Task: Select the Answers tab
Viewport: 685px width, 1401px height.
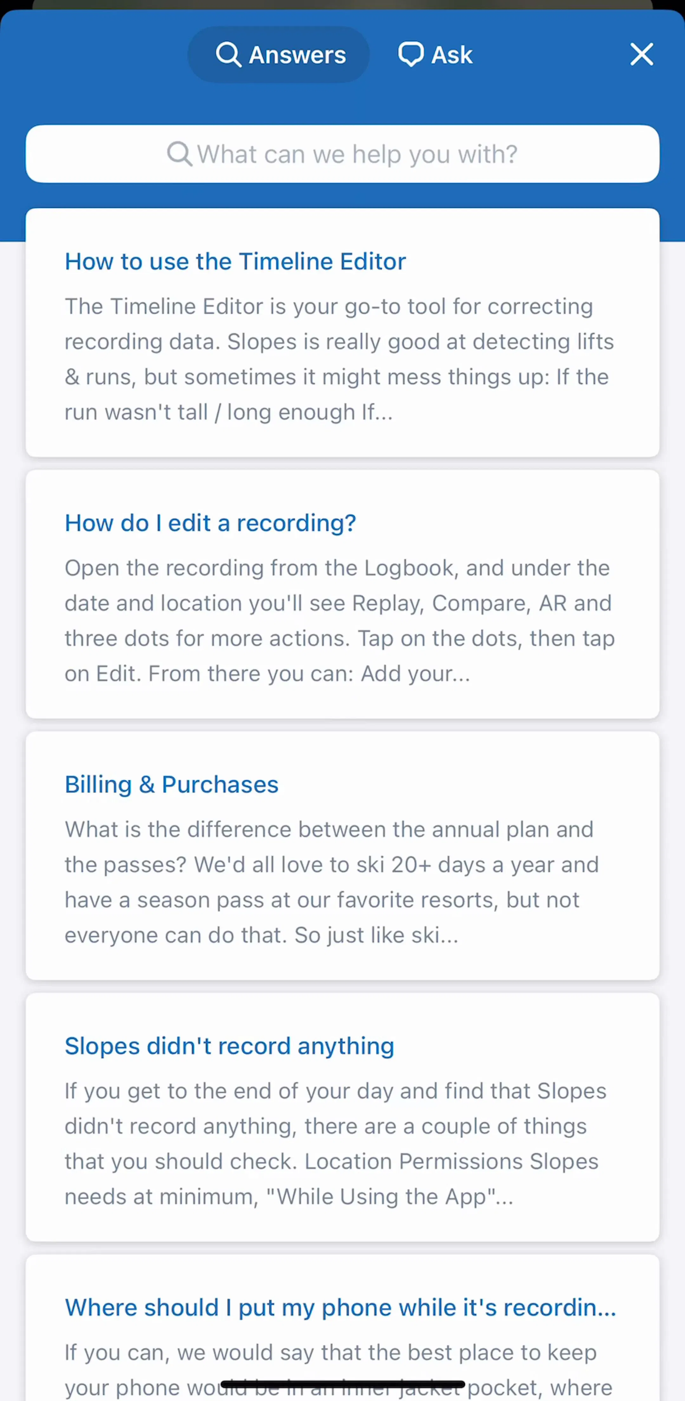Action: pyautogui.click(x=279, y=55)
